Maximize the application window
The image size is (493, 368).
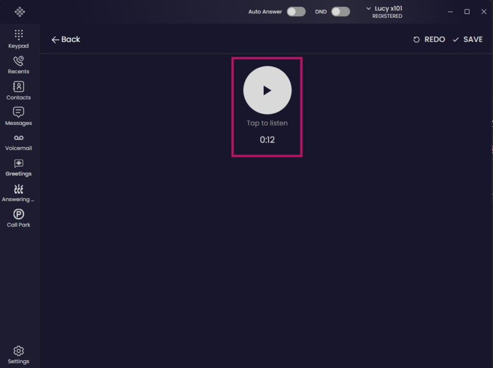(467, 12)
